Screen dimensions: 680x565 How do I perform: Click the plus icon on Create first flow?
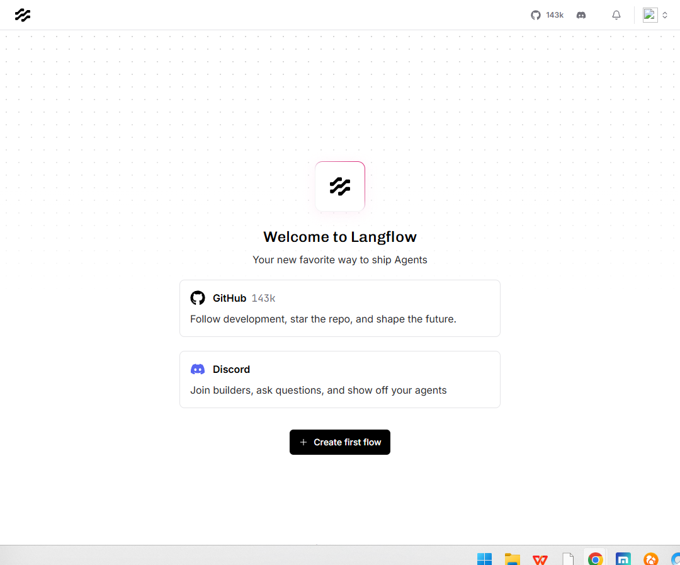pos(303,442)
